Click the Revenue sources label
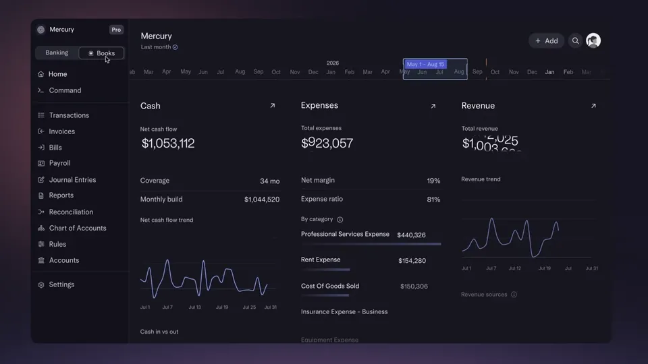Screen dimensions: 648x364 484,295
